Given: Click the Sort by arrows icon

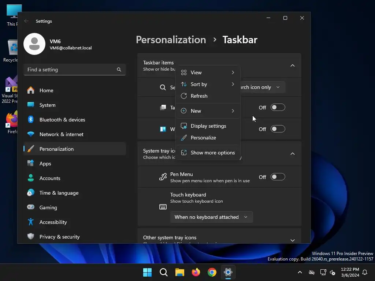Looking at the screenshot, I should tap(184, 84).
